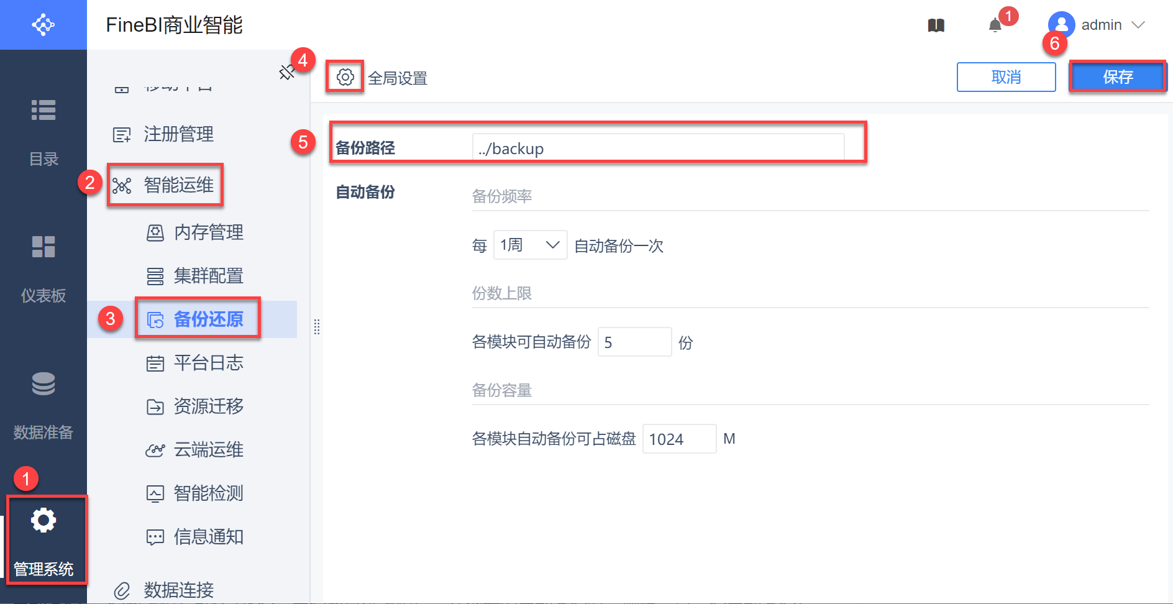This screenshot has width=1173, height=604.
Task: Unpin the navigation panel with pin icon
Action: coord(286,72)
